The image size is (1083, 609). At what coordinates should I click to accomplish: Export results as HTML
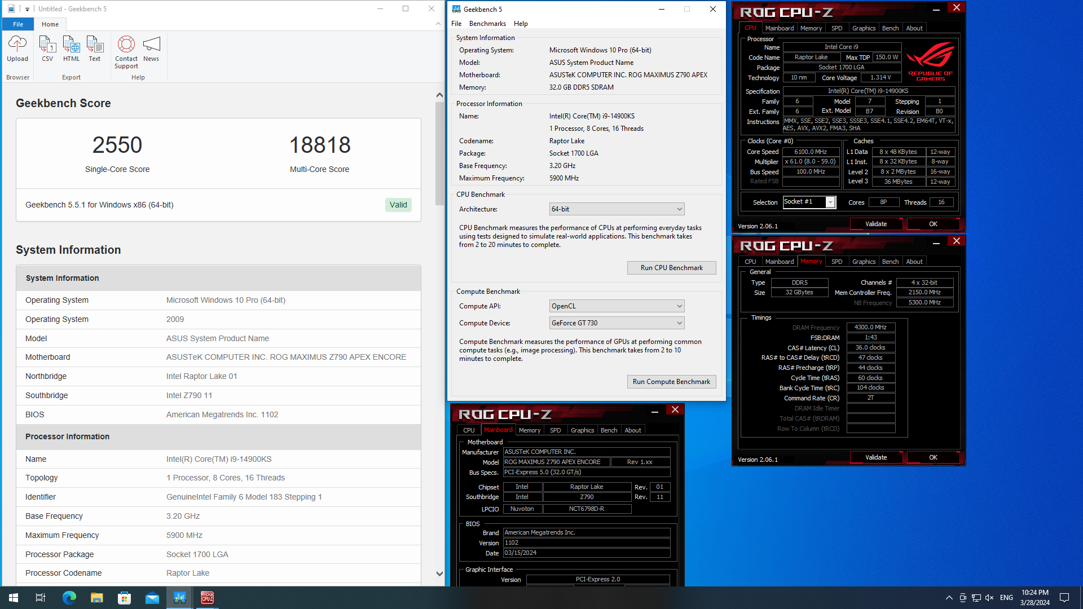point(71,49)
